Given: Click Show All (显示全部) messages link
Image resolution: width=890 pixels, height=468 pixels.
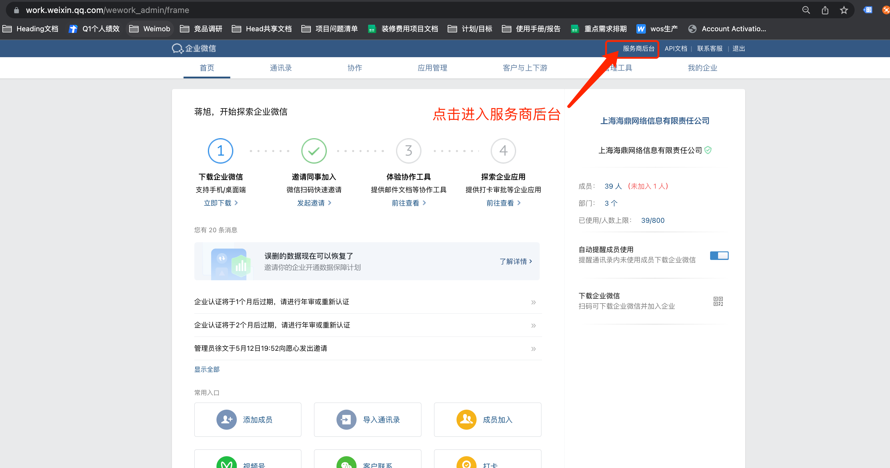Looking at the screenshot, I should click(207, 369).
